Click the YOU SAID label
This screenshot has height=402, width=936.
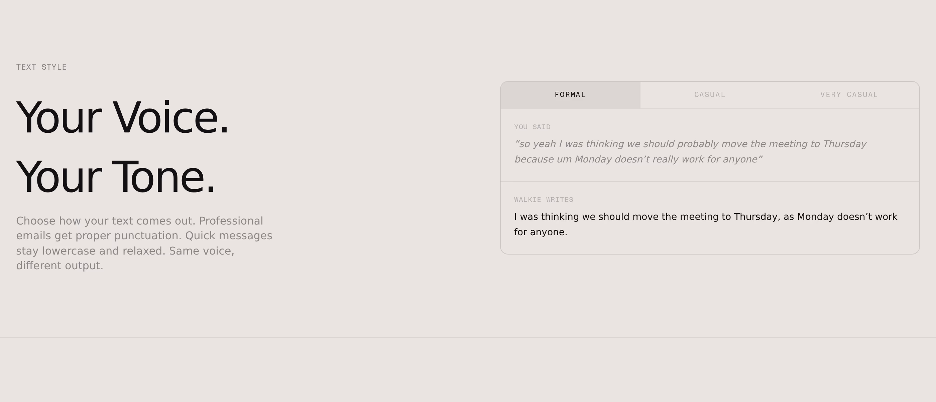click(x=532, y=127)
